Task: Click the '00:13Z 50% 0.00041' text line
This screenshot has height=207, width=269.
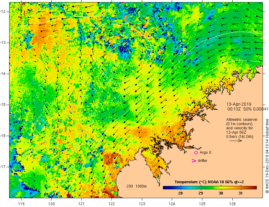Action: pyautogui.click(x=248, y=109)
